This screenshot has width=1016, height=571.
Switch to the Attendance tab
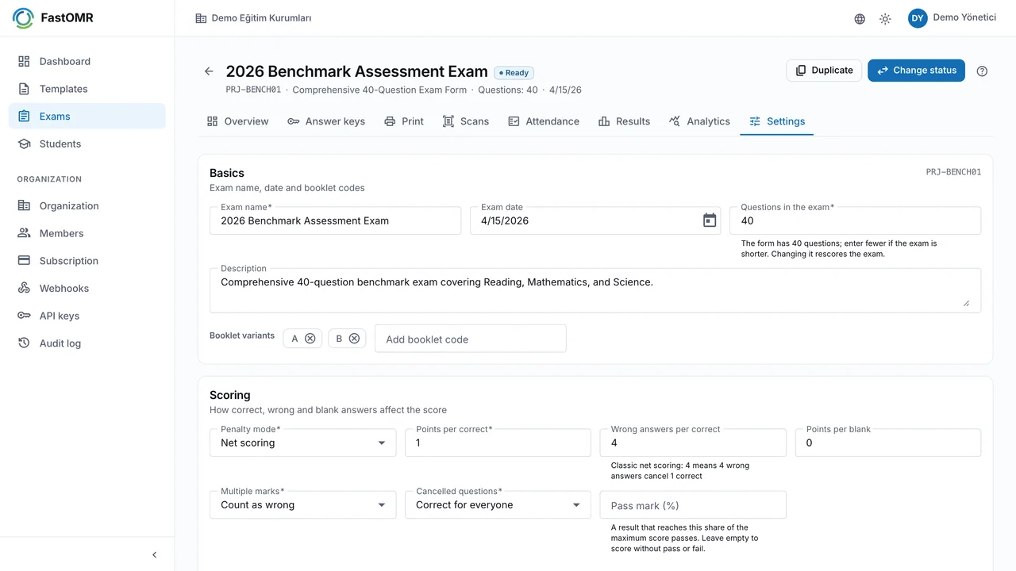tap(544, 121)
